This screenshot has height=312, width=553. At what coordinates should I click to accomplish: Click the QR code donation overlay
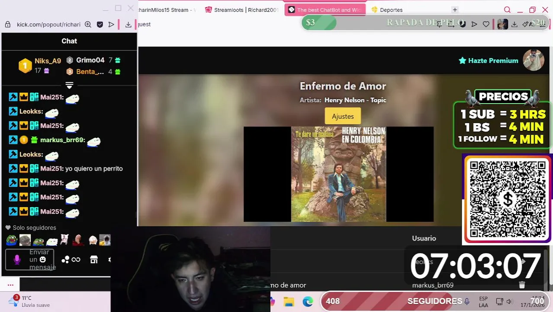pyautogui.click(x=507, y=199)
